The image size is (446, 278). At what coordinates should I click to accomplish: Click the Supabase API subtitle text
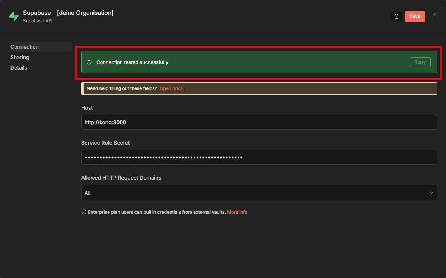click(38, 21)
